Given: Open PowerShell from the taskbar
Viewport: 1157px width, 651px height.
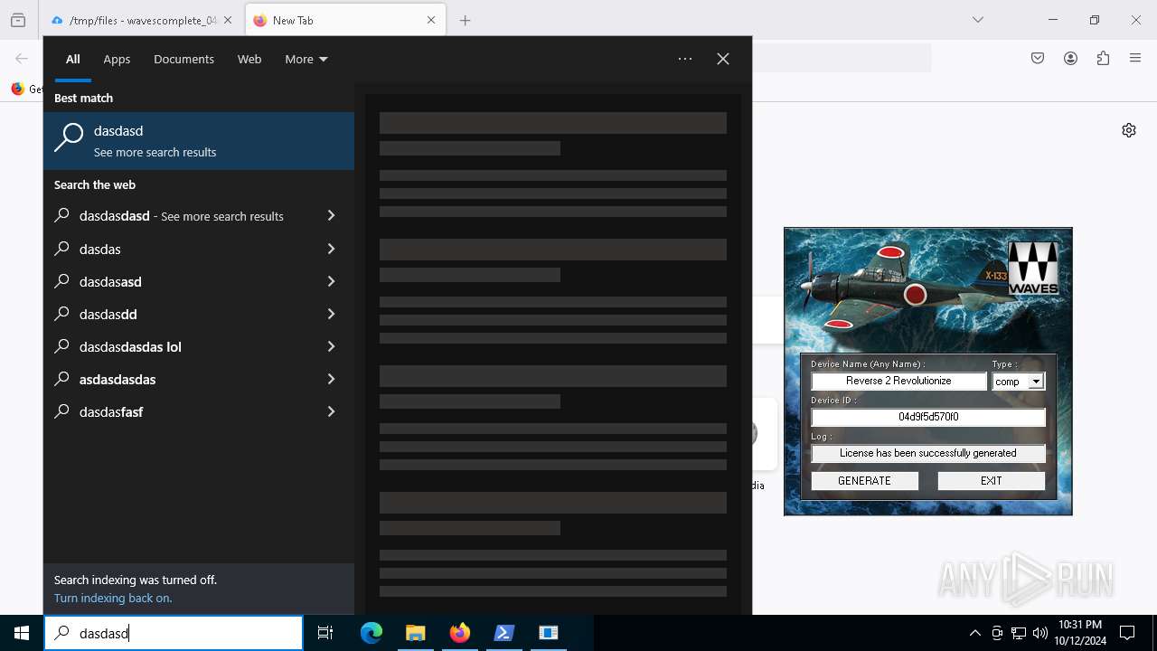Looking at the screenshot, I should [503, 633].
